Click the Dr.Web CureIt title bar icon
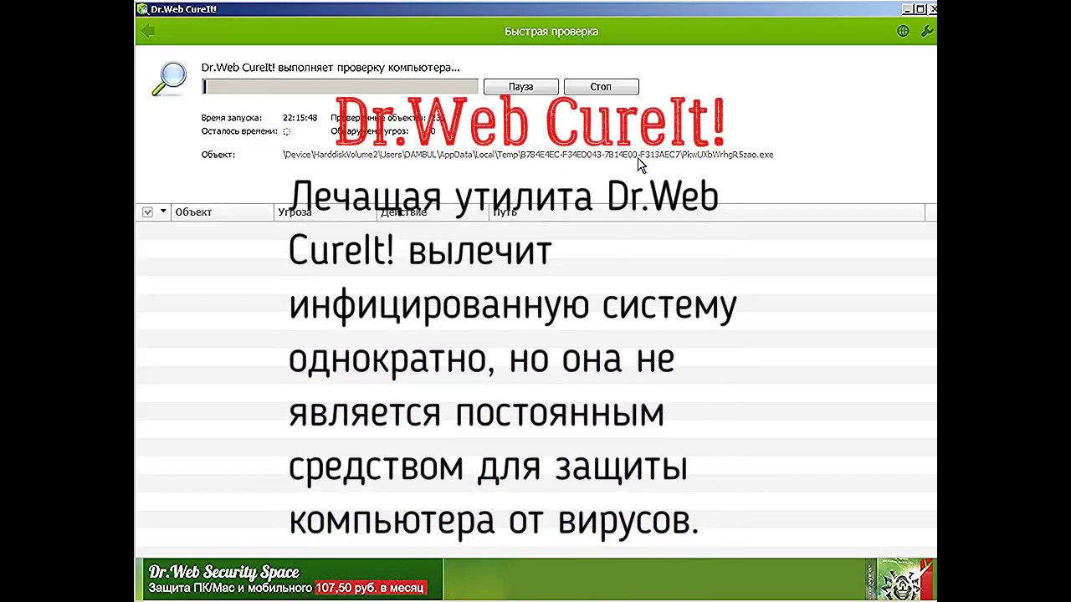1071x602 pixels. coord(143,9)
